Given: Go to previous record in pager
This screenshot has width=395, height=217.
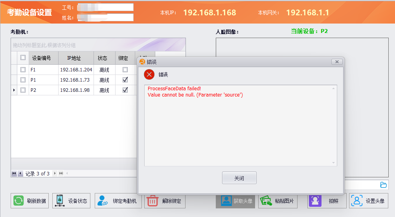Looking at the screenshot, I should pyautogui.click(x=20, y=173).
